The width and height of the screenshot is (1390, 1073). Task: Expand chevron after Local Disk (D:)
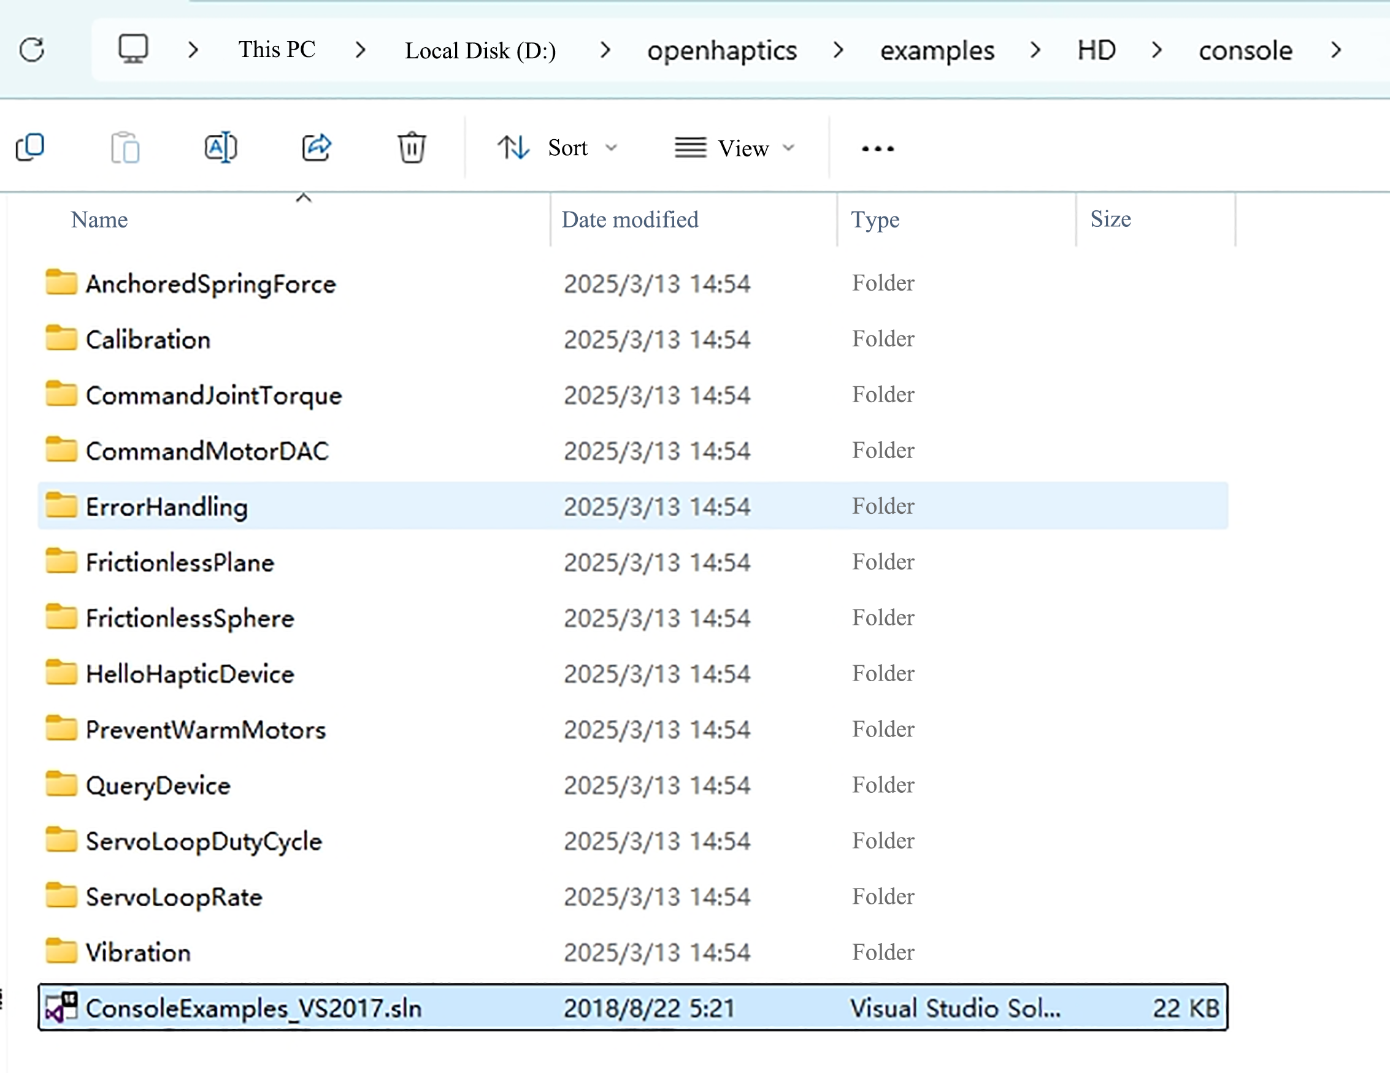point(605,50)
